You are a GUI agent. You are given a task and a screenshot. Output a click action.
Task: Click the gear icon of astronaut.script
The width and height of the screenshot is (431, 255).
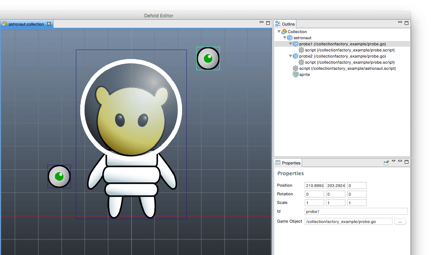(x=295, y=68)
